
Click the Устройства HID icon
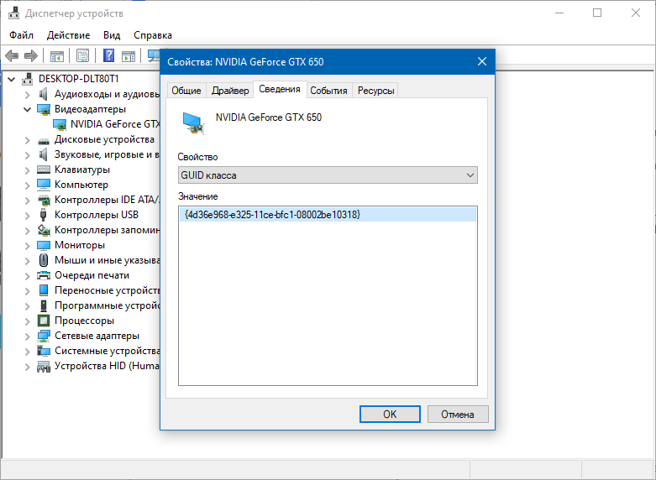44,366
